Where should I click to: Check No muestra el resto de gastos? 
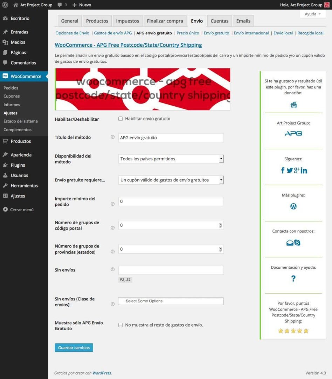[120, 325]
